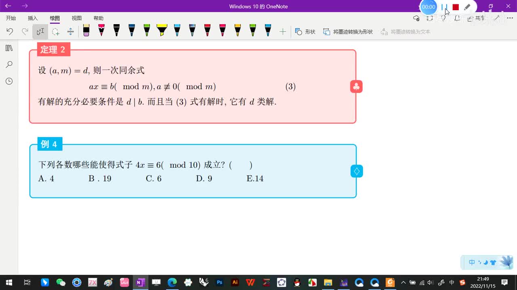Undo the last action

point(10,31)
